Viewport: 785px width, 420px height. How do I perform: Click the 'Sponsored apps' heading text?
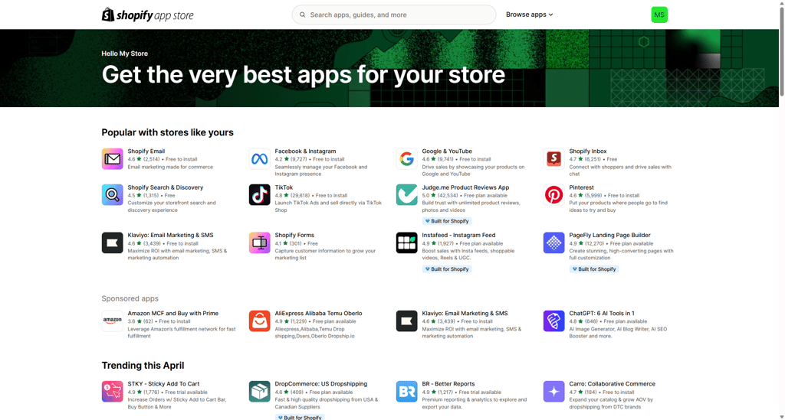click(x=130, y=298)
